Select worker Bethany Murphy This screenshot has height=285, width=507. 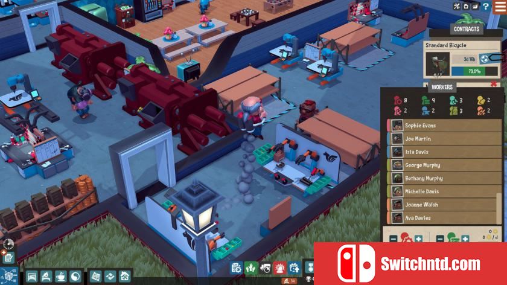pyautogui.click(x=444, y=178)
